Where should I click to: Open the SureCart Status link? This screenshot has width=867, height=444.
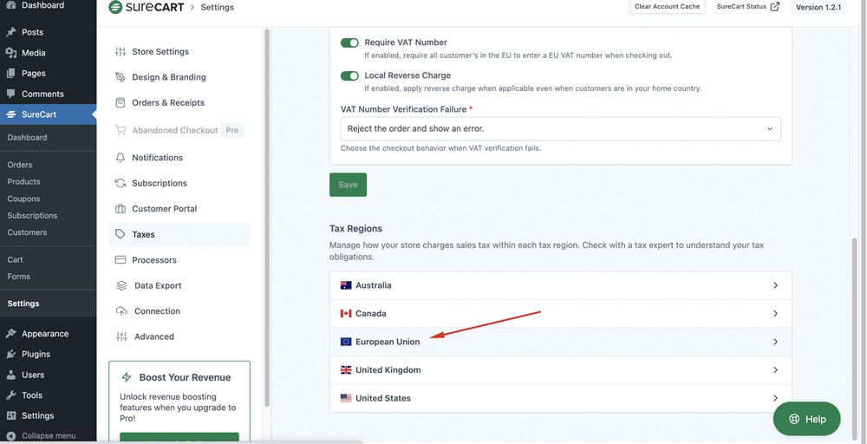point(747,7)
